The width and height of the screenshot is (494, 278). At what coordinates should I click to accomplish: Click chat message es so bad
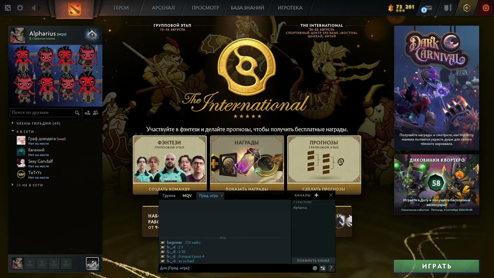pyautogui.click(x=177, y=261)
